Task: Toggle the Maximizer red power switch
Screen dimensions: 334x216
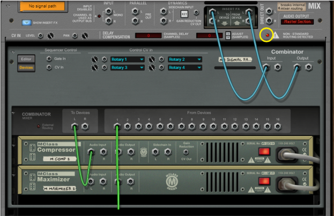Action: click(264, 181)
